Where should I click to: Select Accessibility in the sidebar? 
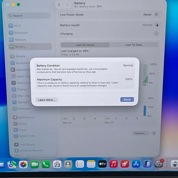(x=20, y=63)
